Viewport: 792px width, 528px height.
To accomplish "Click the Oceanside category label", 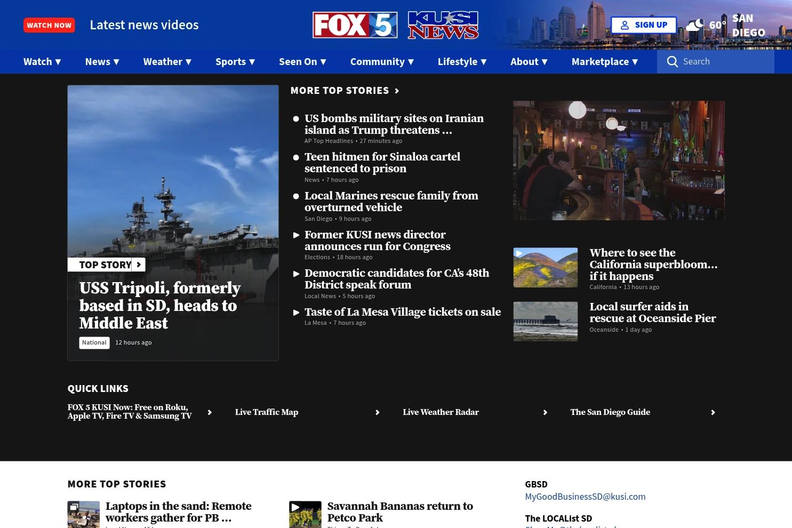I will point(604,330).
